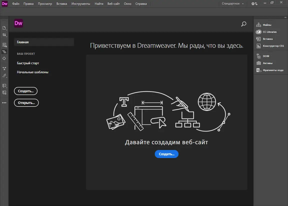Open the Файлы panel
The width and height of the screenshot is (288, 206).
(267, 24)
